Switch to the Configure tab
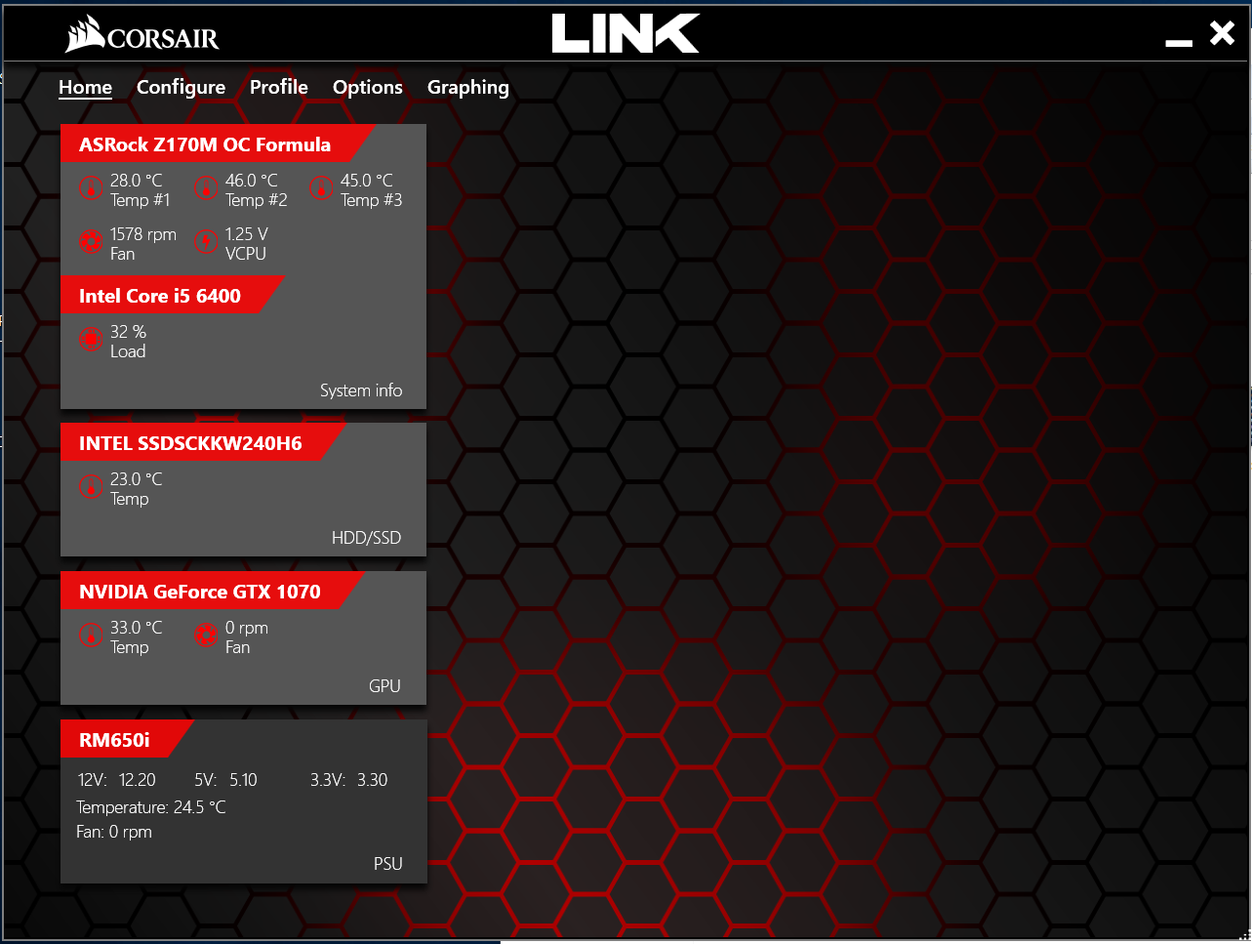Screen dimensions: 1252x944 click(181, 87)
